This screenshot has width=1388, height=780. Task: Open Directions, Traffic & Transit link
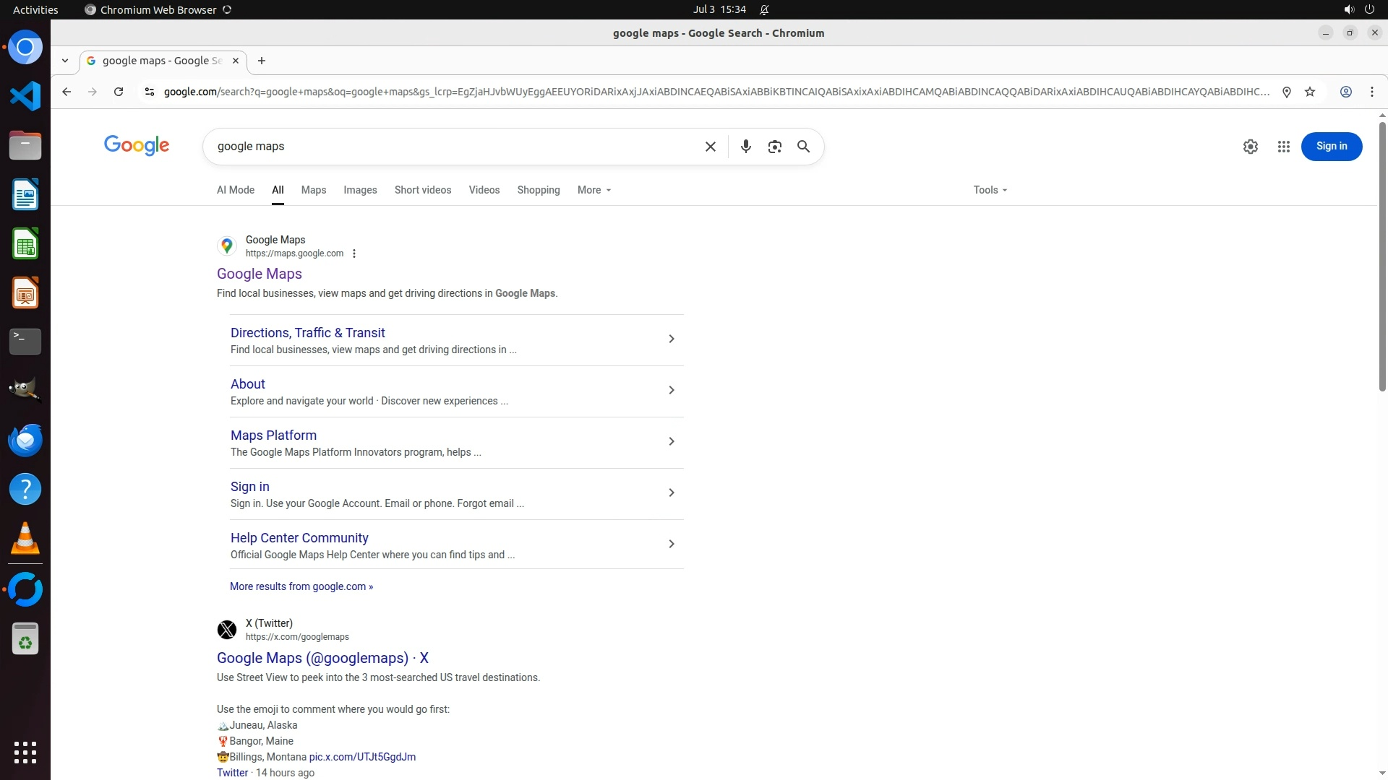(x=307, y=333)
